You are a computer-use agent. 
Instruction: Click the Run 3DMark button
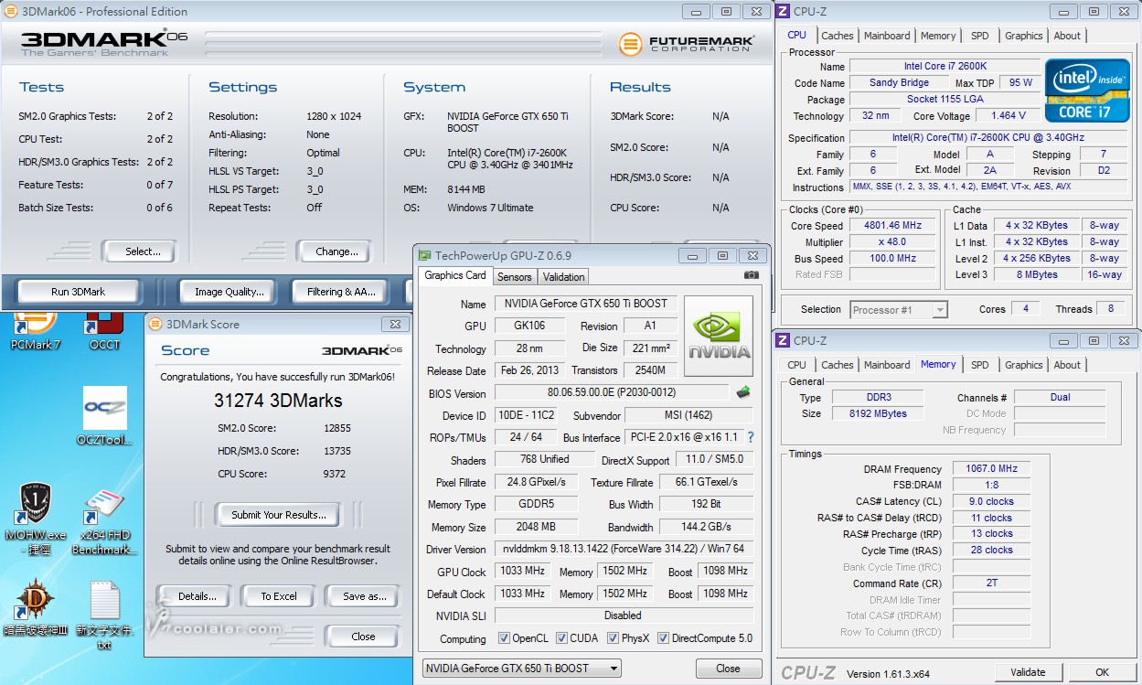78,292
